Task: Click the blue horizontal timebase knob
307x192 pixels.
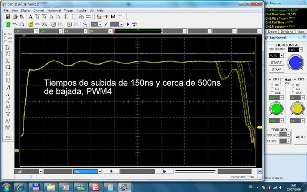Action: [295, 63]
